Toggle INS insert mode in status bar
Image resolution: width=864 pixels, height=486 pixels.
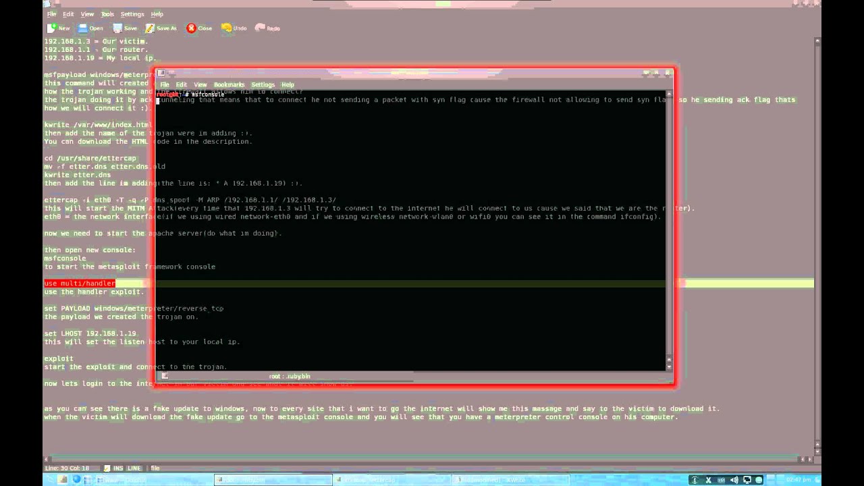pos(118,468)
